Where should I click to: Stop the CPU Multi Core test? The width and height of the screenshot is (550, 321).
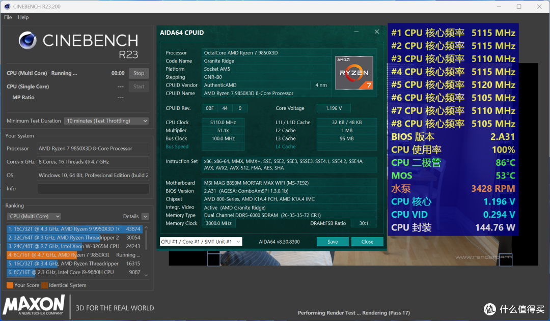click(139, 73)
